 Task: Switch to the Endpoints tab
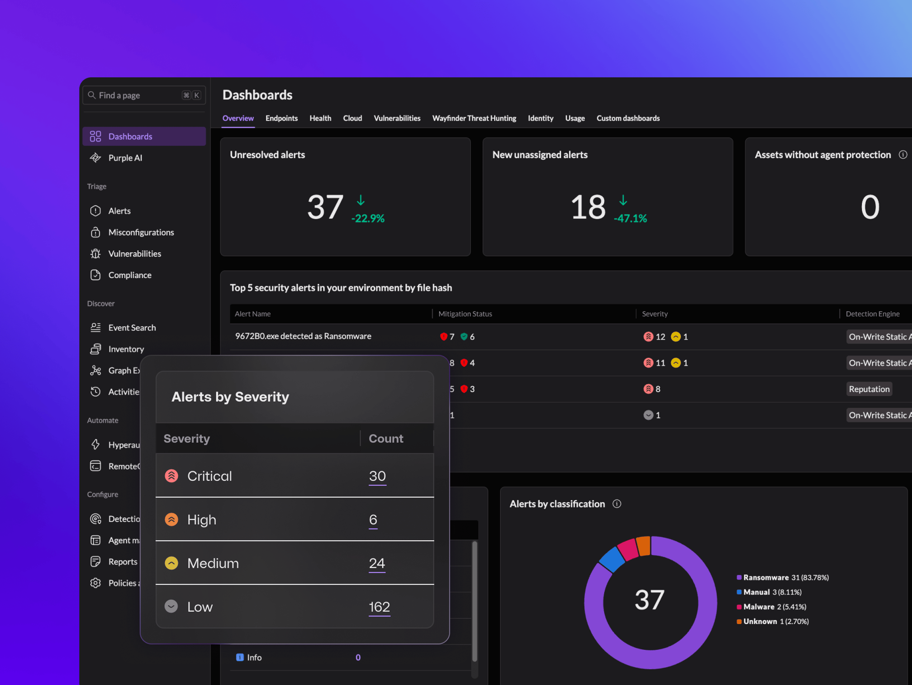click(x=281, y=119)
